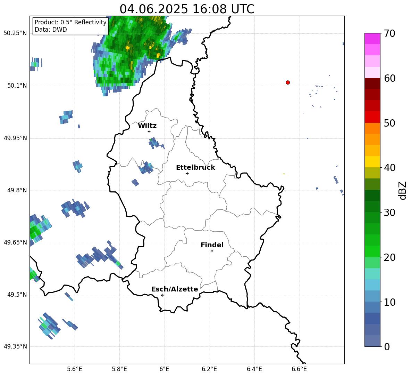Screen dimensions: 411x376
Task: Click the Wiltz city label
Action: (x=147, y=126)
